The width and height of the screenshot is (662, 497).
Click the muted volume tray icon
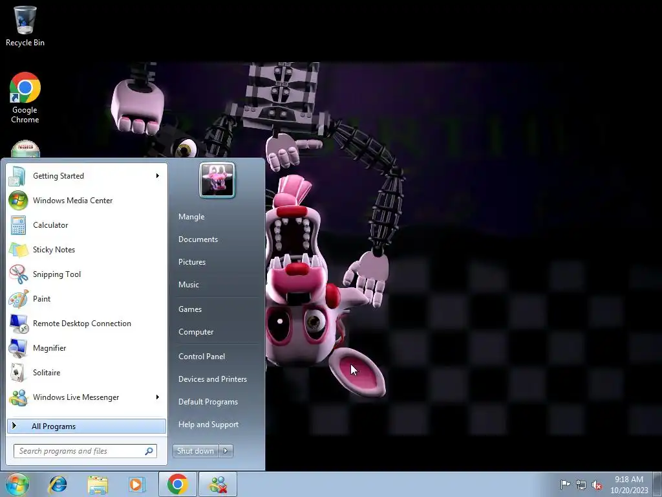pyautogui.click(x=597, y=485)
